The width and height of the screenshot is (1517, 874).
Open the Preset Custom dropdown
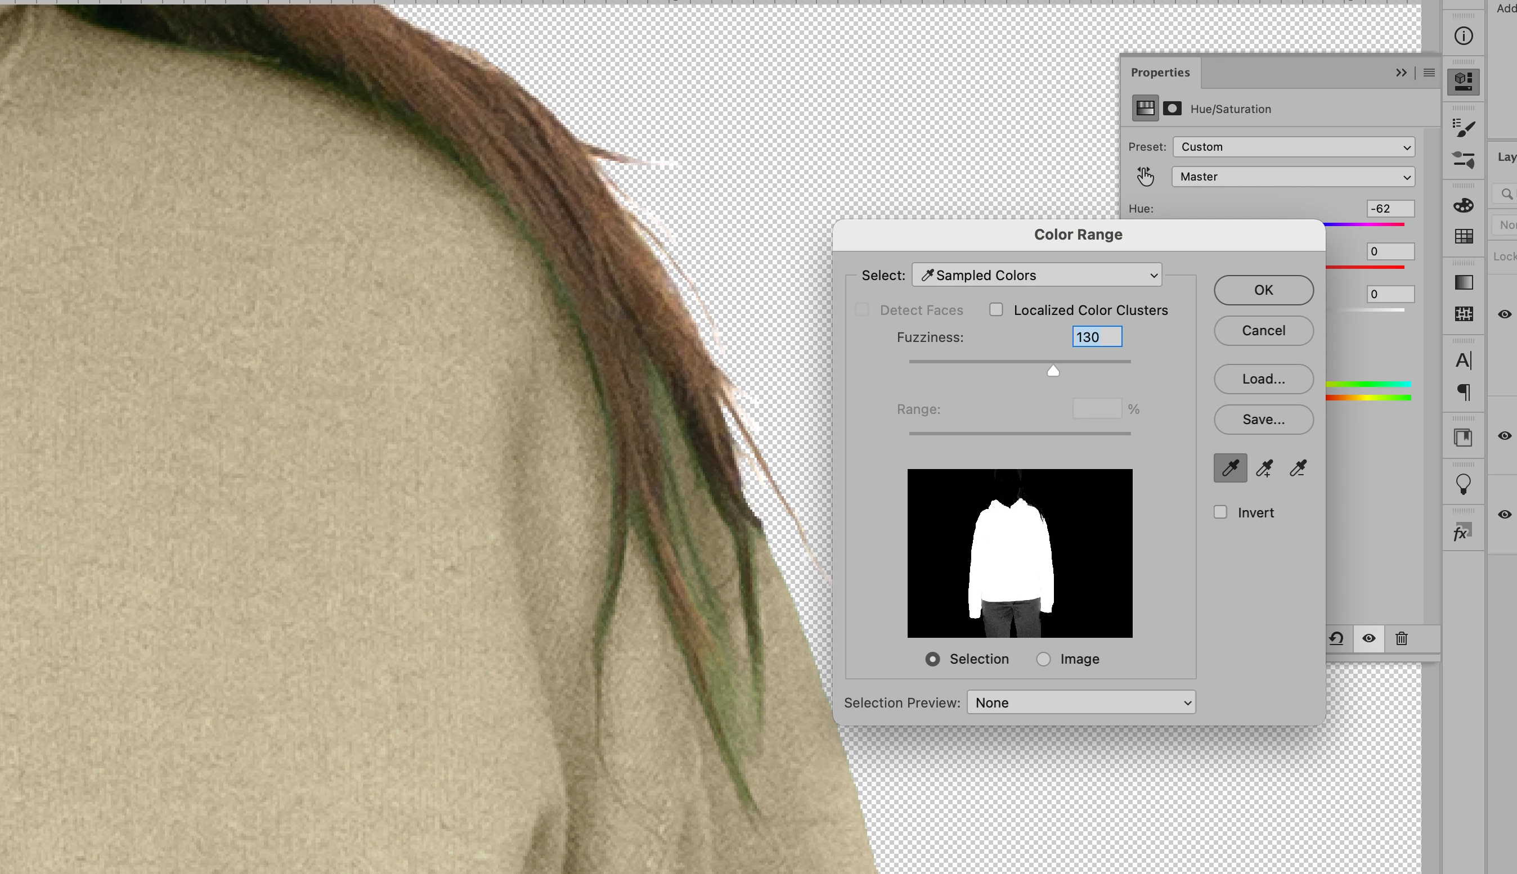[x=1294, y=147]
